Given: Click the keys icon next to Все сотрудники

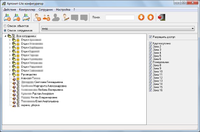Looking at the screenshot, I should pyautogui.click(x=14, y=36).
